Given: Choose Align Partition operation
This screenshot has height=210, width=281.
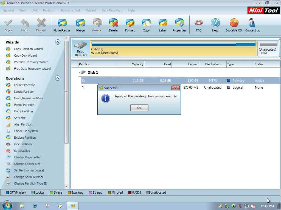Looking at the screenshot, I should tap(23, 124).
